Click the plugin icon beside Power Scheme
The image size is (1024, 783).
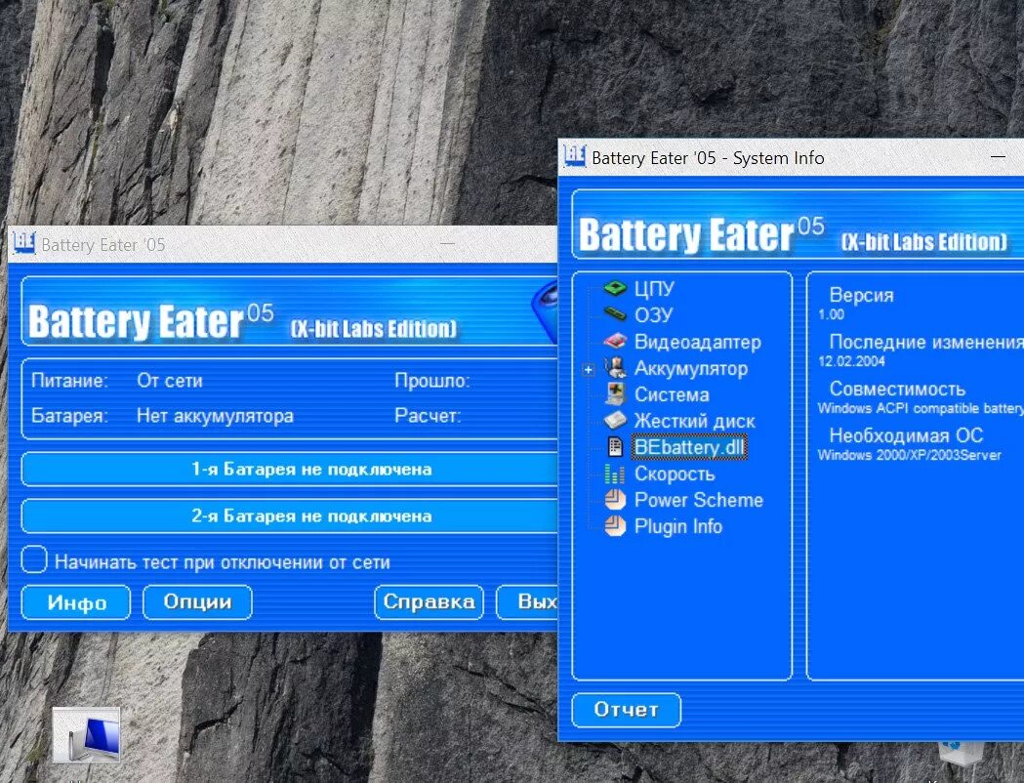(x=615, y=500)
